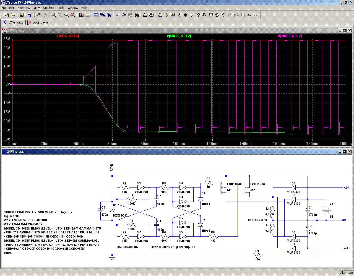Save the schematic with floppy icon
The image size is (354, 276).
tap(22, 15)
